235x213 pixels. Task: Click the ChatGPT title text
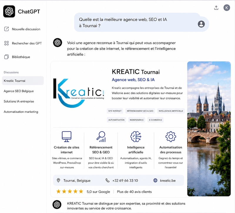pyautogui.click(x=29, y=11)
